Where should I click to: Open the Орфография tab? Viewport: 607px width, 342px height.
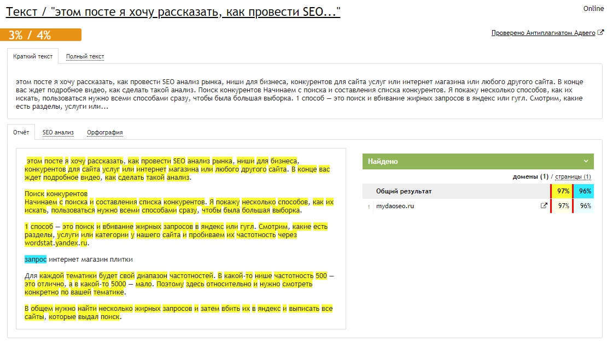pos(105,132)
